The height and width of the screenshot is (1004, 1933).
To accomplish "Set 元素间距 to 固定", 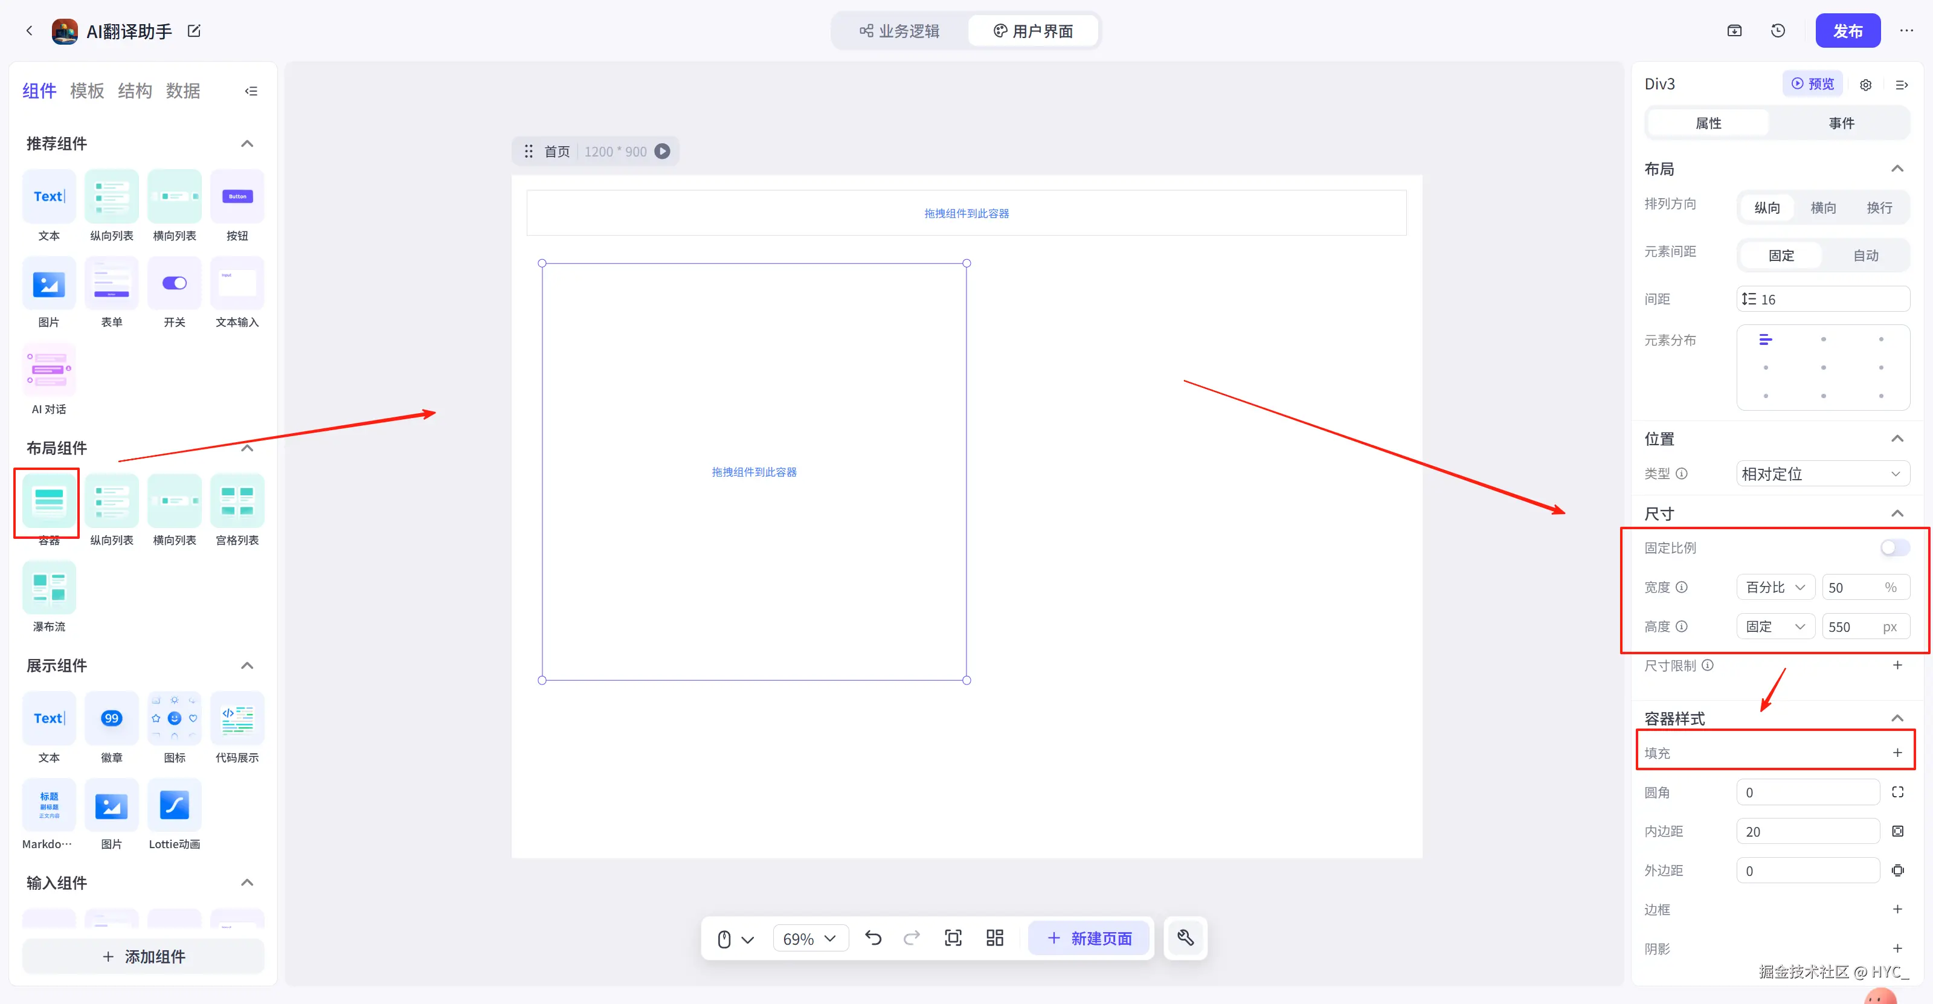I will [x=1781, y=255].
